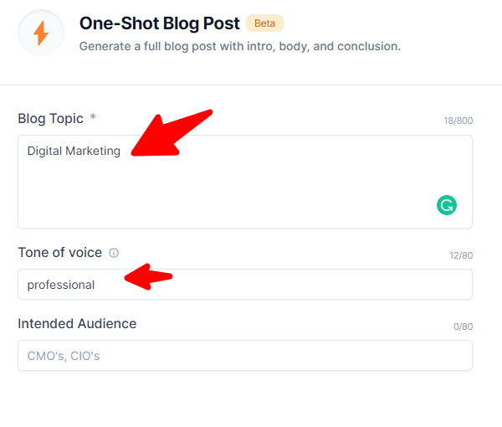Click the Beta badge
This screenshot has height=427, width=502.
pos(264,23)
